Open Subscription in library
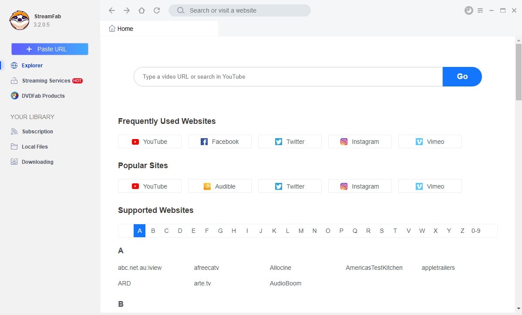Image resolution: width=522 pixels, height=315 pixels. (37, 132)
